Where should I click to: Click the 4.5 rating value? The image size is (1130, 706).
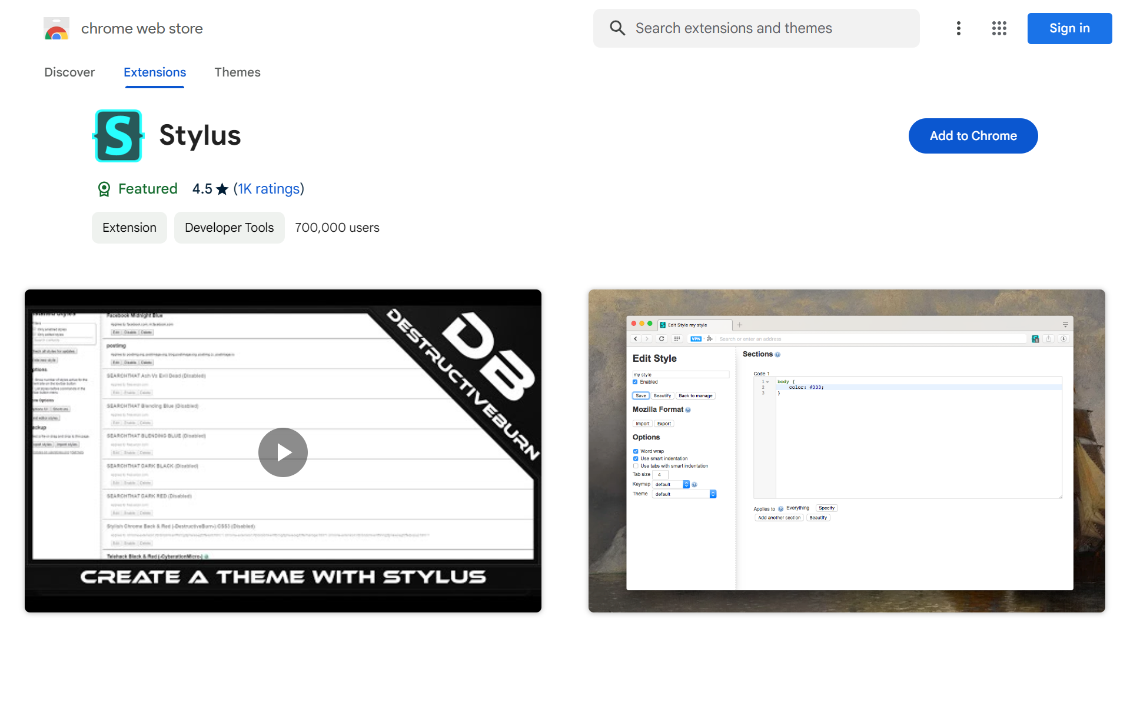202,189
